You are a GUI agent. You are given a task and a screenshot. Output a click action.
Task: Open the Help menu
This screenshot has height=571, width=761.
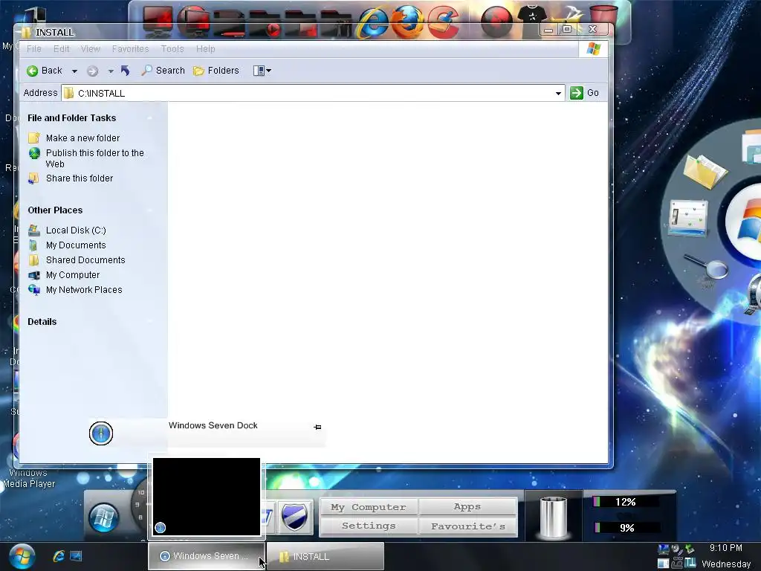(x=205, y=48)
